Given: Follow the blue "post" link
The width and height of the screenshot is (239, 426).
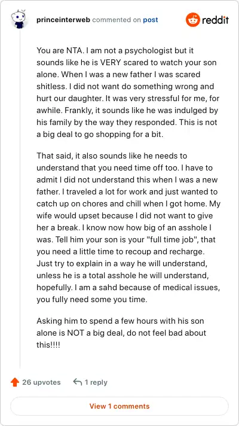Looking at the screenshot, I should (x=151, y=20).
